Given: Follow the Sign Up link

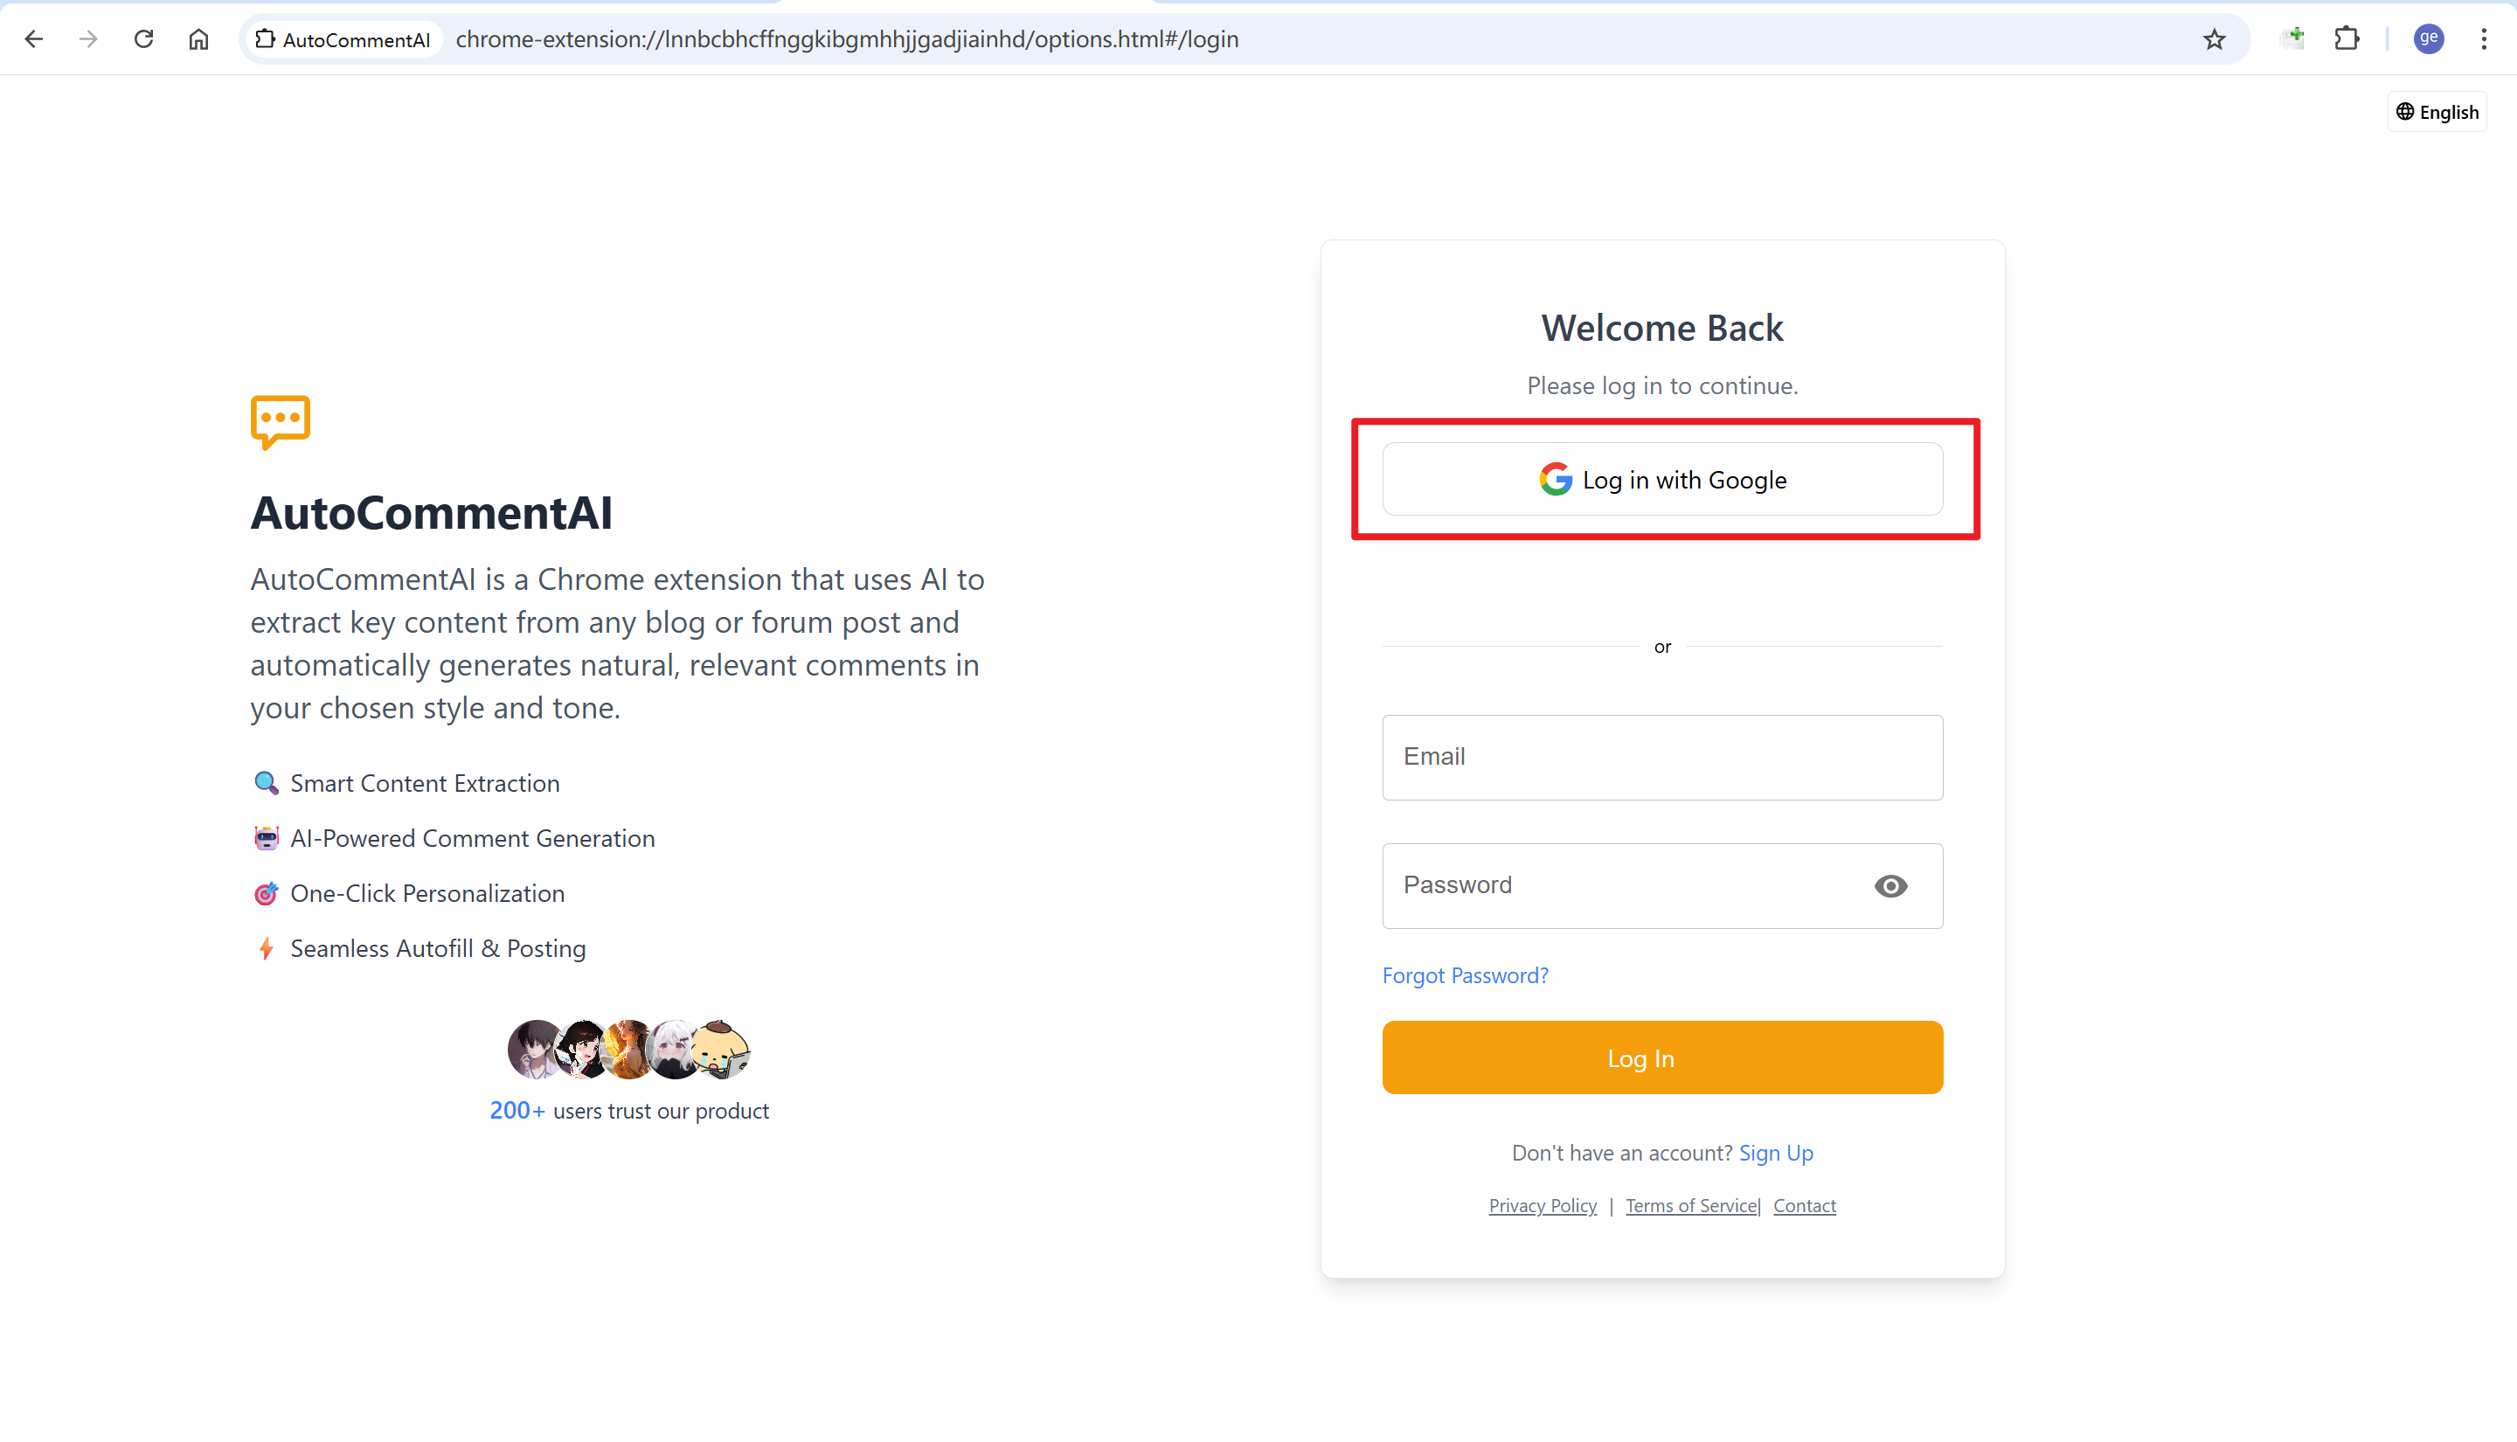Looking at the screenshot, I should tap(1775, 1153).
